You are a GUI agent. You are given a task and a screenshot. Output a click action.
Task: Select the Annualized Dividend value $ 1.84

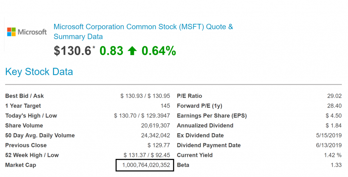pos(334,125)
